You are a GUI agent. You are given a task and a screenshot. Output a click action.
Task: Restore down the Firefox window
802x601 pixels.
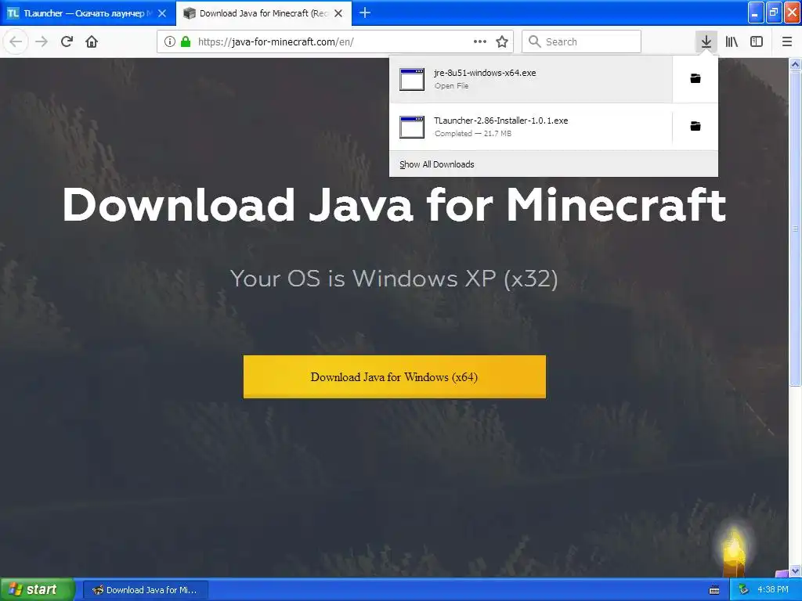pos(774,13)
